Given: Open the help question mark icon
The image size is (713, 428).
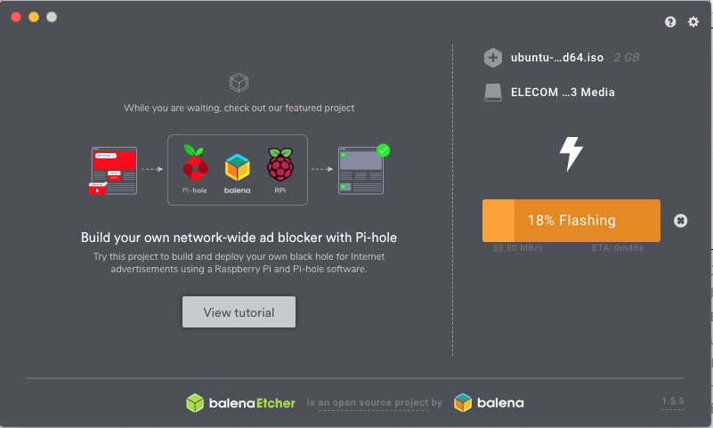Looking at the screenshot, I should [x=669, y=22].
